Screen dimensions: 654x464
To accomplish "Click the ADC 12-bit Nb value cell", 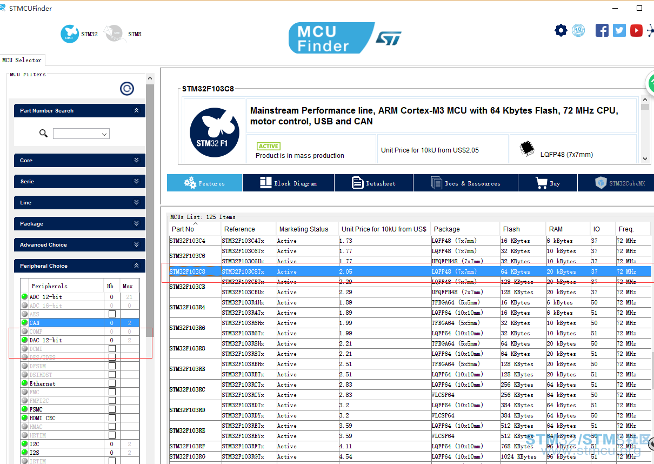I will pyautogui.click(x=112, y=297).
